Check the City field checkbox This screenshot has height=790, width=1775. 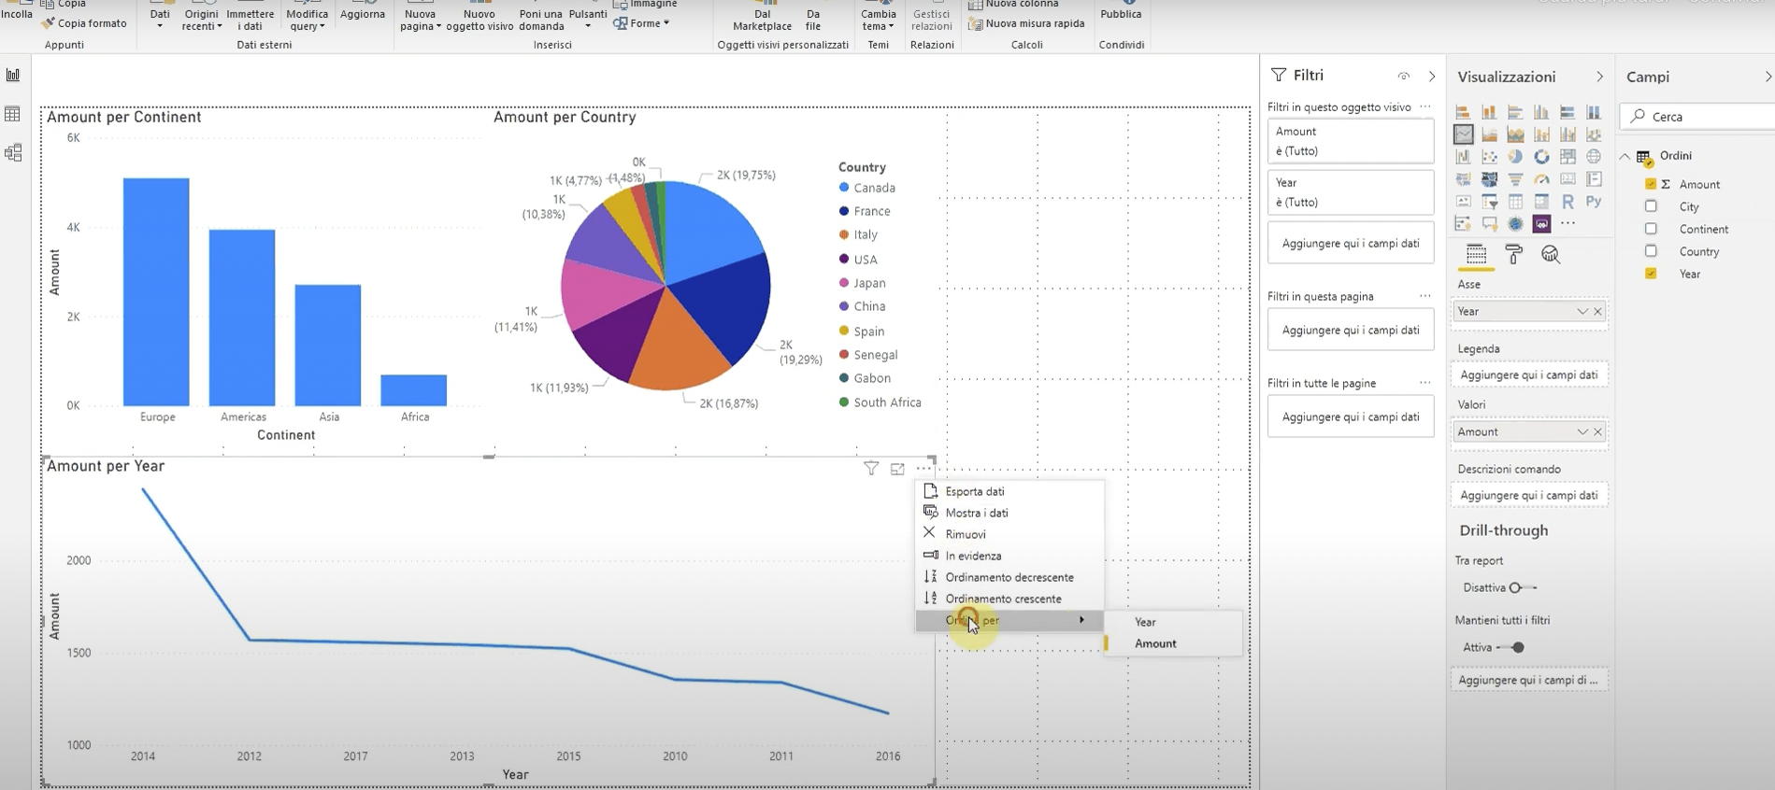(1651, 206)
